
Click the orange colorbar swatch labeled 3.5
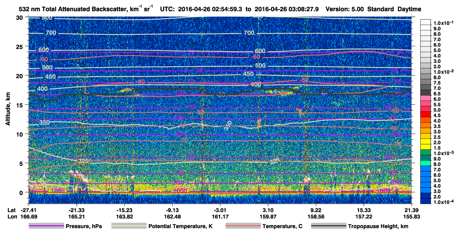pyautogui.click(x=425, y=125)
